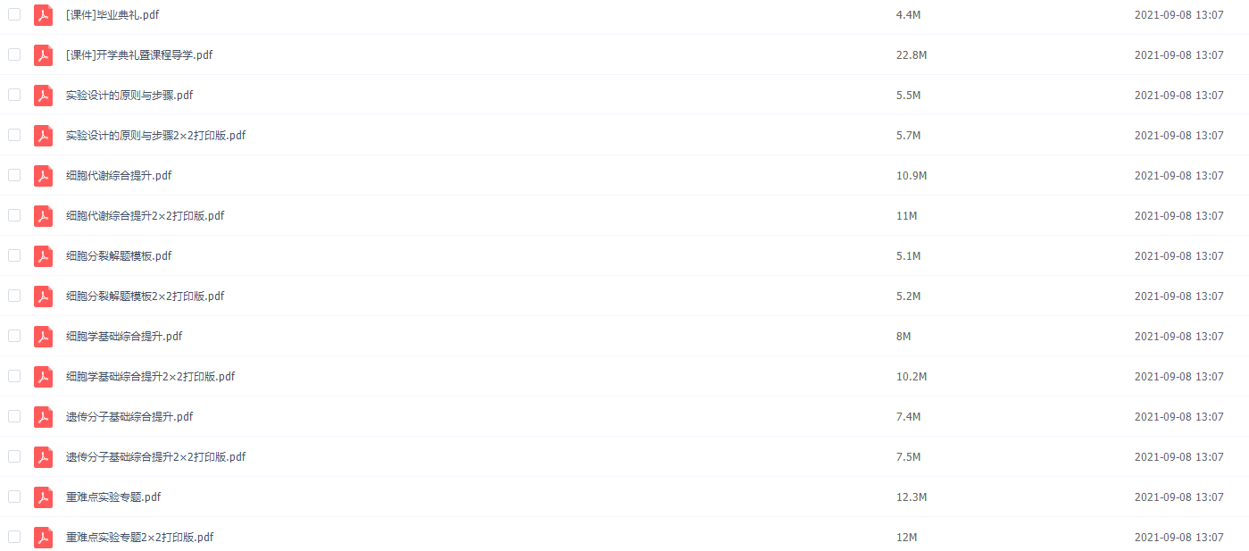1249x551 pixels.
Task: Click PDF icon for [课件]开学典礼暨课程导学.pdf
Action: click(x=44, y=55)
